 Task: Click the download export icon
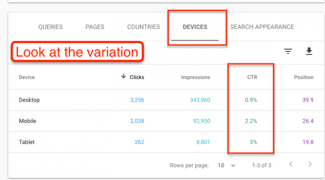coord(309,51)
